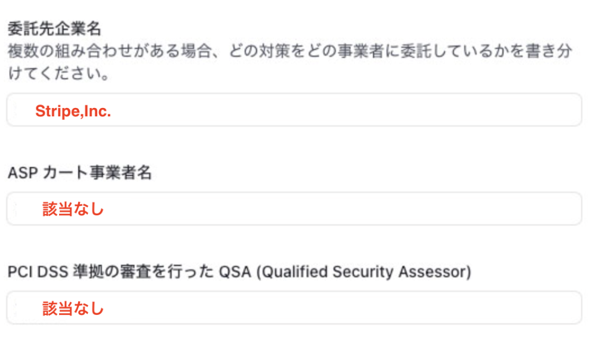
Task: Click the red Stripe,Inc. text
Action: [73, 111]
